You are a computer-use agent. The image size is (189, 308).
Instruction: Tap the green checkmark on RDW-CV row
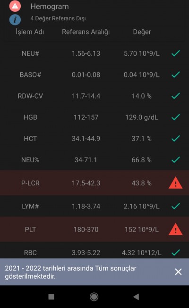coord(175,96)
